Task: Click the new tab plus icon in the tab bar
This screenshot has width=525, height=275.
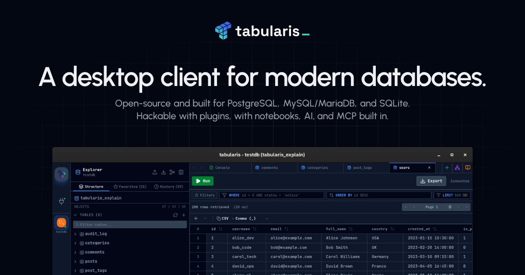Action: 447,168
